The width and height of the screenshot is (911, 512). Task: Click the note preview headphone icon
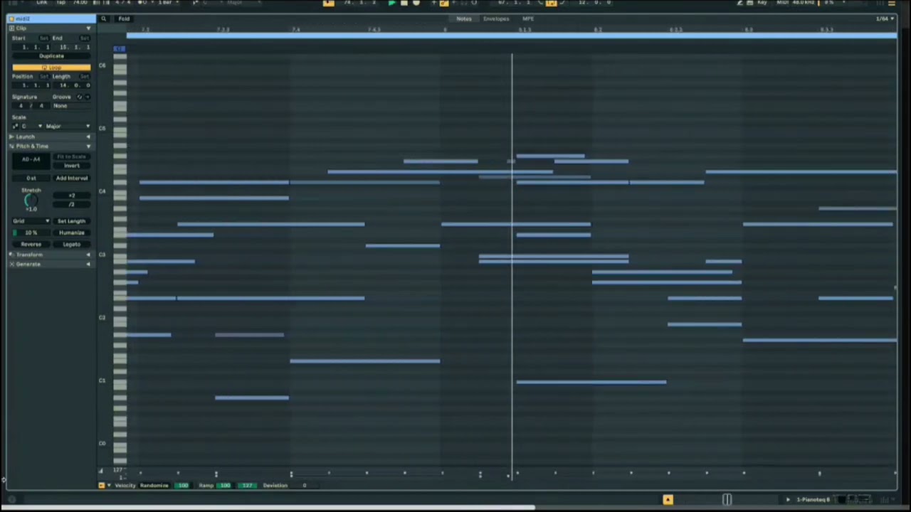120,48
